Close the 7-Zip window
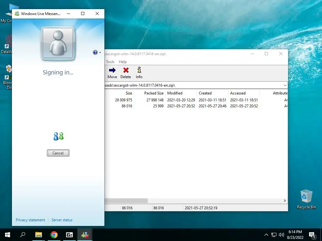 (x=281, y=54)
